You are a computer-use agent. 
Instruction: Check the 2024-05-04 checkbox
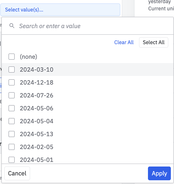[12, 121]
